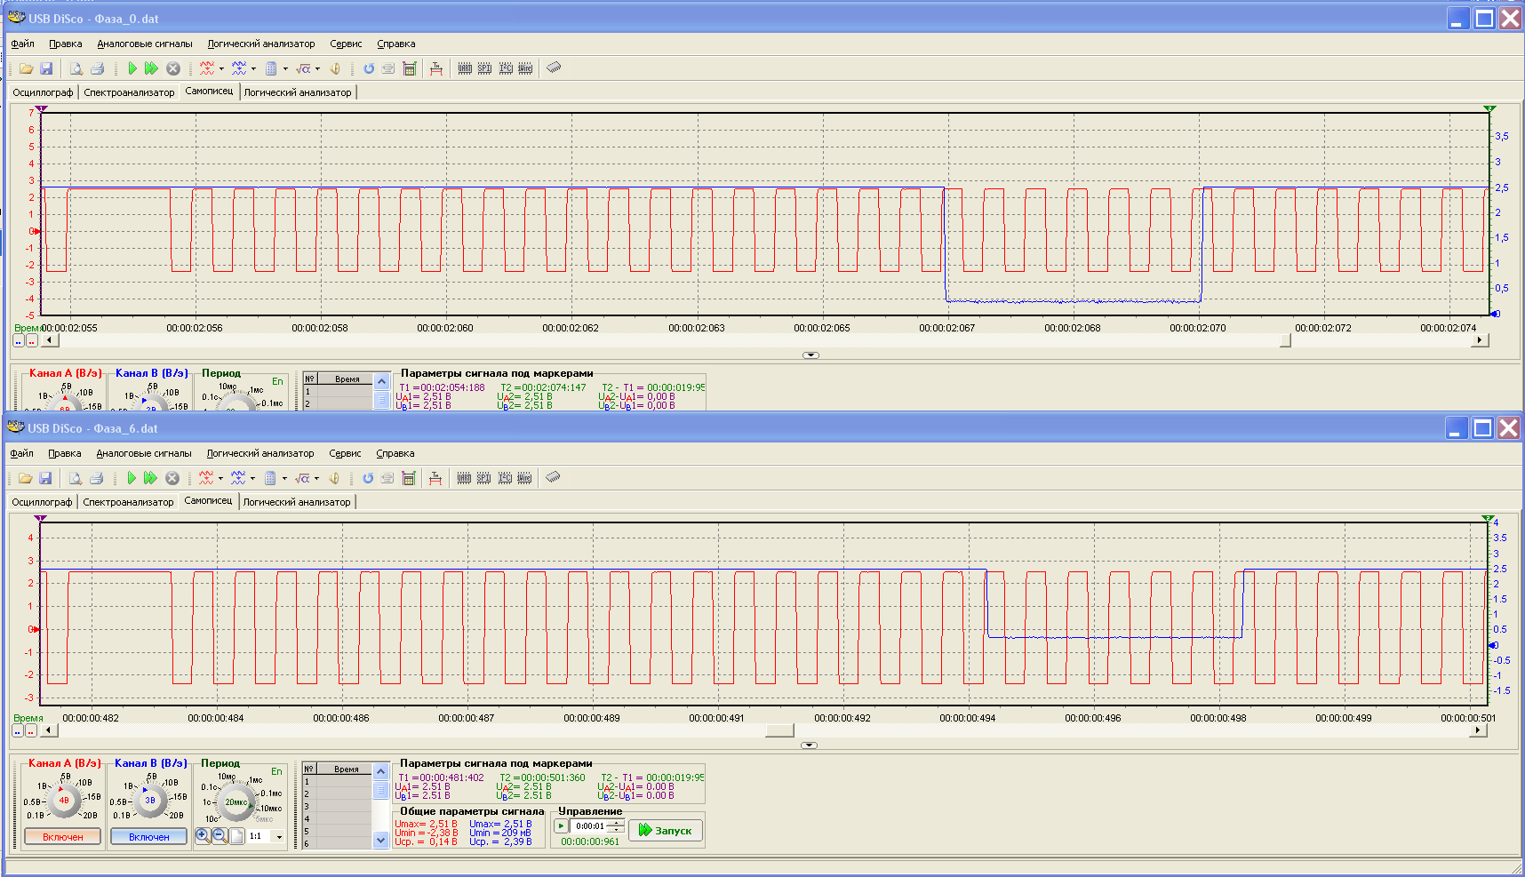Click speaker sound icon in Фаза_0 toolbar
Viewport: 1525px width, 877px height.
[335, 68]
